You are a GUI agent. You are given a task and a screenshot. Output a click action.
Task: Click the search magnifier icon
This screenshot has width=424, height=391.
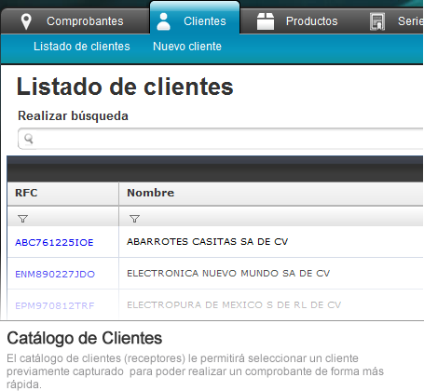point(29,139)
